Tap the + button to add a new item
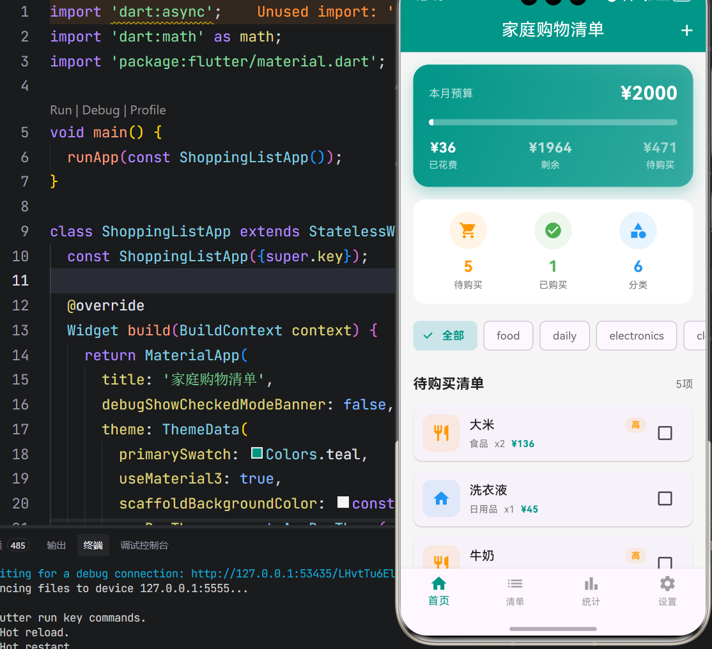The height and width of the screenshot is (649, 712). 686,30
